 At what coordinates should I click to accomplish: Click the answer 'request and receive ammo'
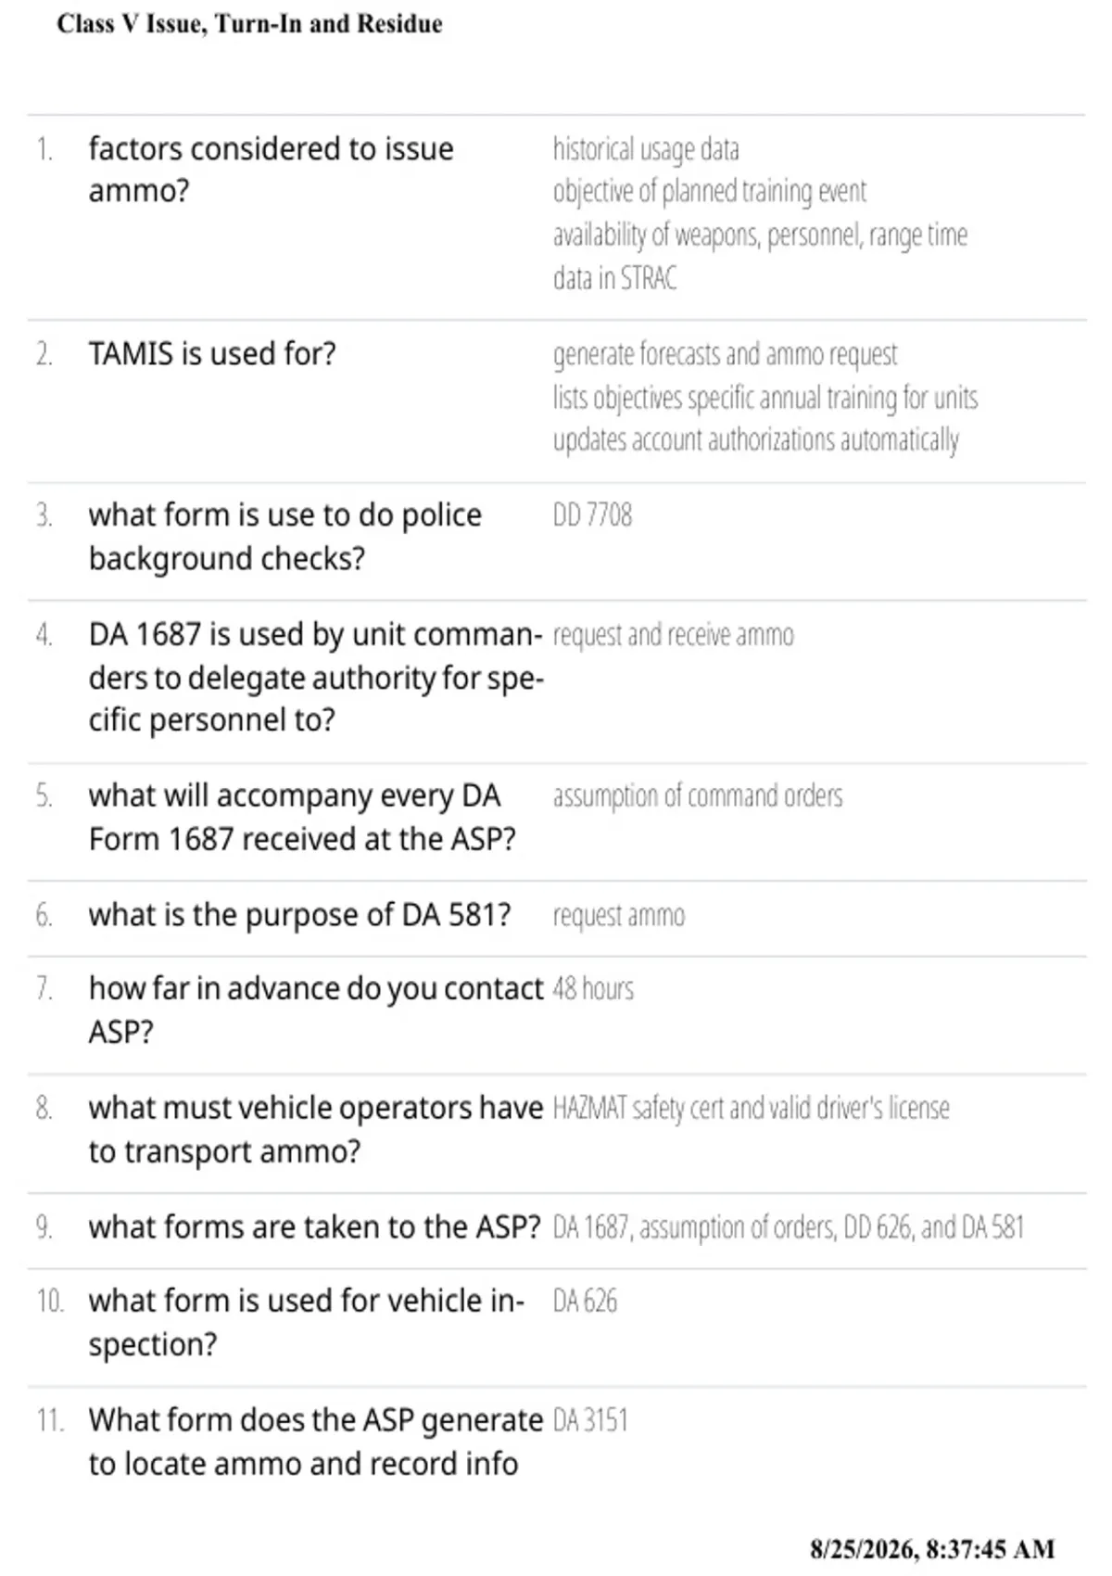tap(673, 635)
